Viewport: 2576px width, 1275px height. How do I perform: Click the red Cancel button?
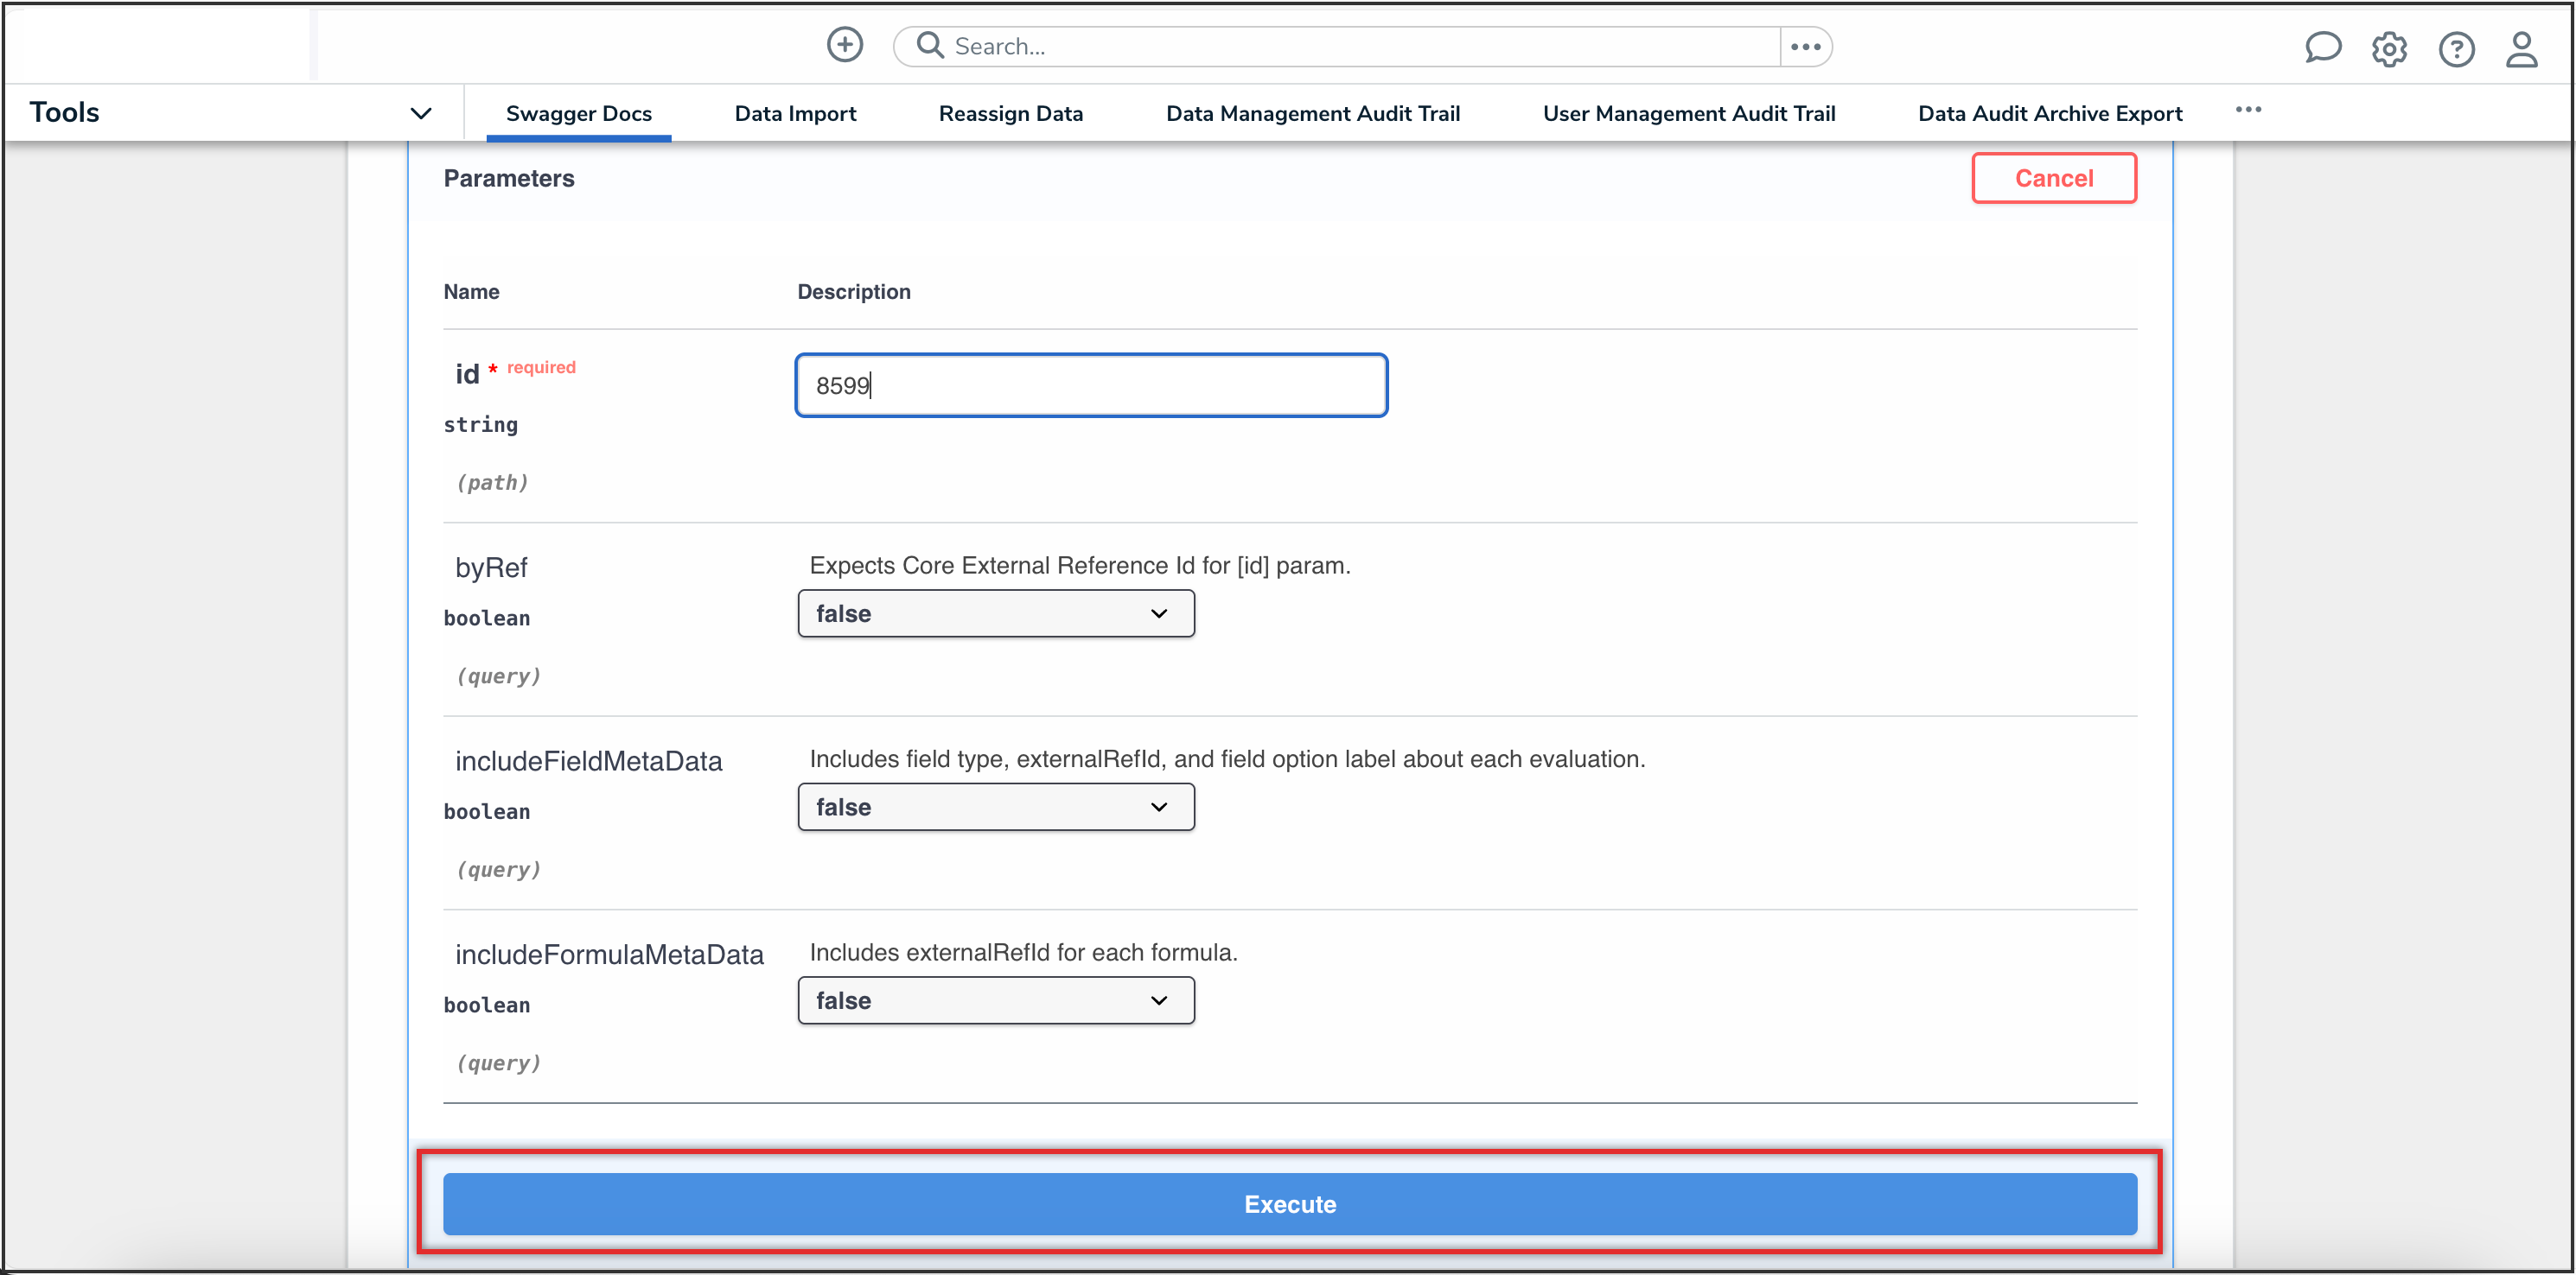2053,178
